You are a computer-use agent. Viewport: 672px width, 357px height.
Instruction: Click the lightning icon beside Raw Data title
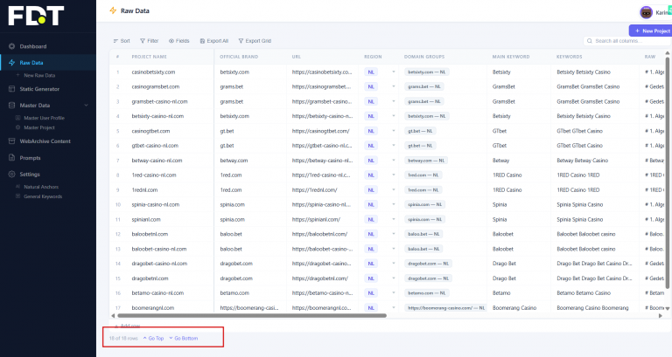pyautogui.click(x=113, y=10)
